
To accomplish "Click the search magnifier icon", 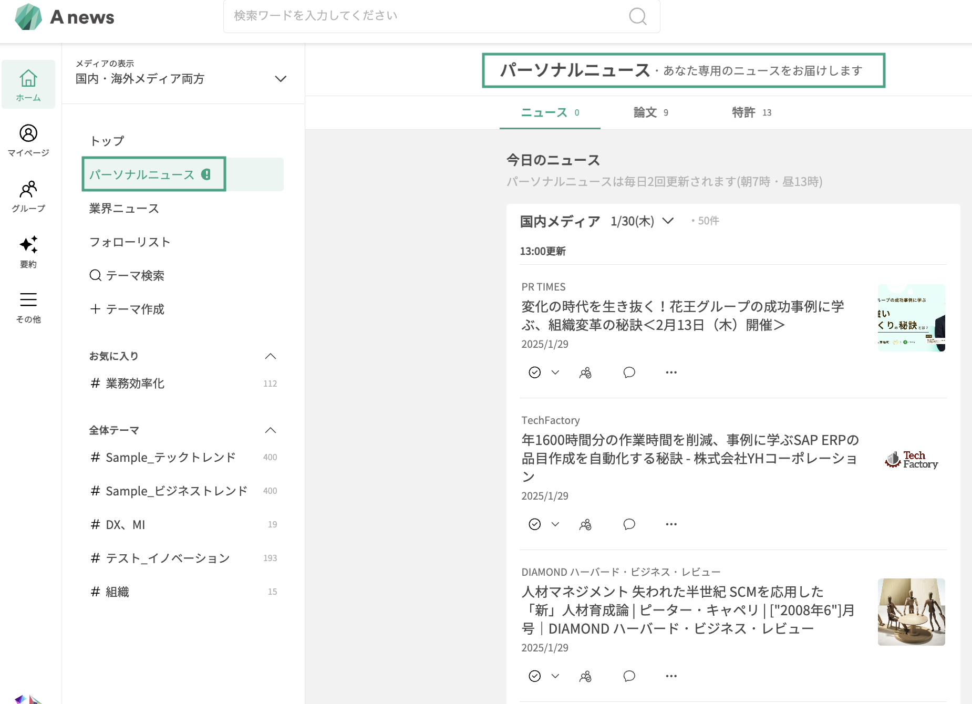I will [x=637, y=16].
